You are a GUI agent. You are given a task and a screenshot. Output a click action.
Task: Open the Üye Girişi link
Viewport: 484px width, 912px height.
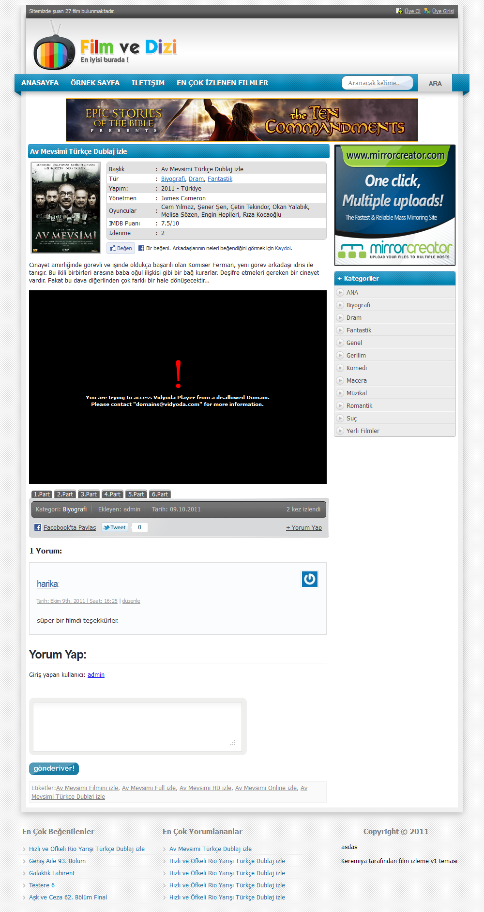(x=443, y=11)
